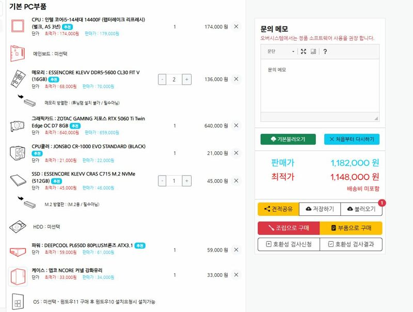Click the 640,000 원 graphics card price

[216, 126]
